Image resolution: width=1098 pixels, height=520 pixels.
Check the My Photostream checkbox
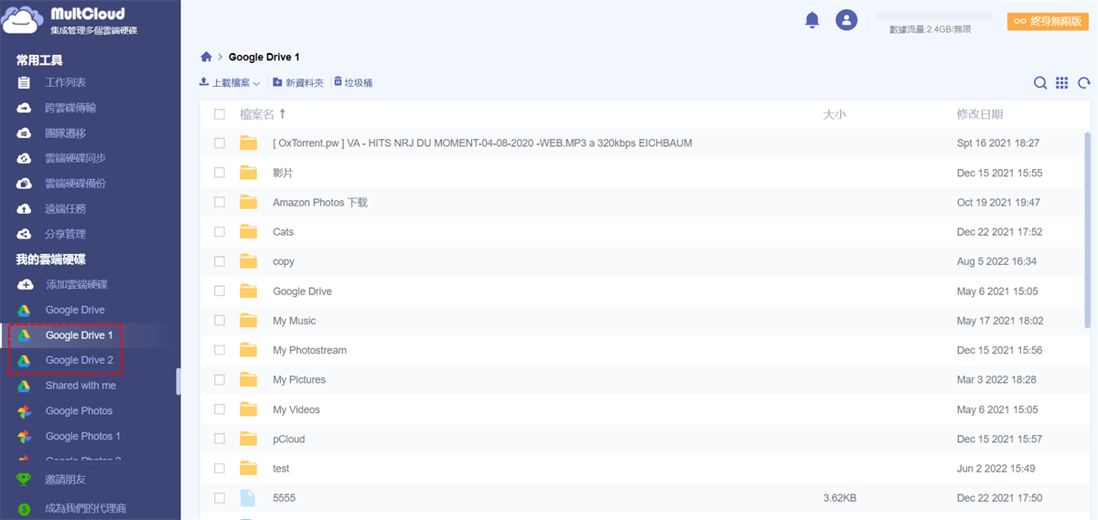tap(220, 350)
